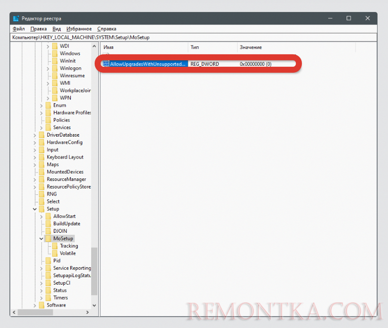Select the MoSetup key label
388x328 pixels.
(x=63, y=239)
